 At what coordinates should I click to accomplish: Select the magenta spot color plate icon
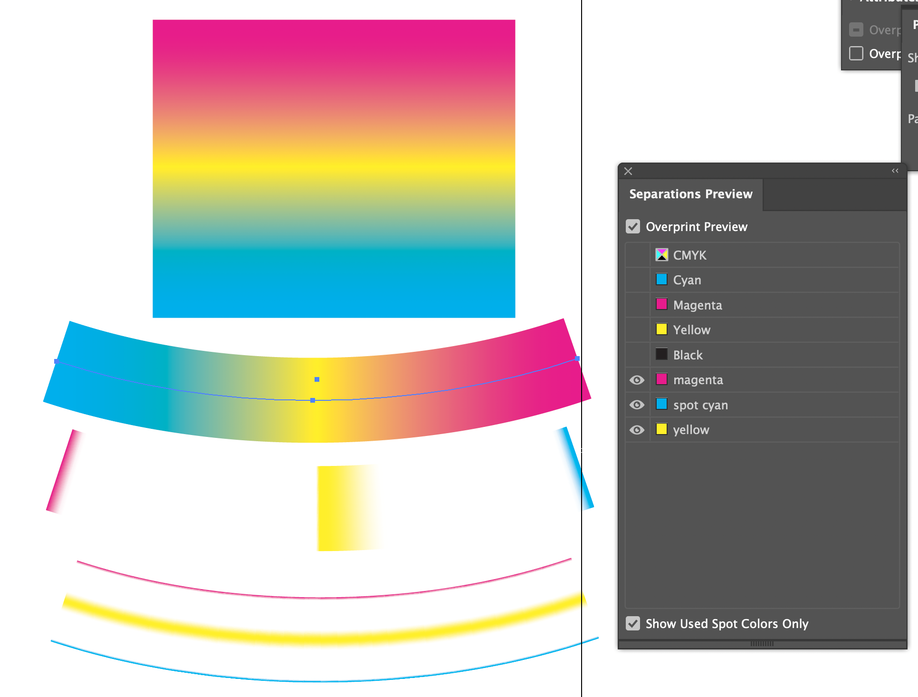coord(661,379)
